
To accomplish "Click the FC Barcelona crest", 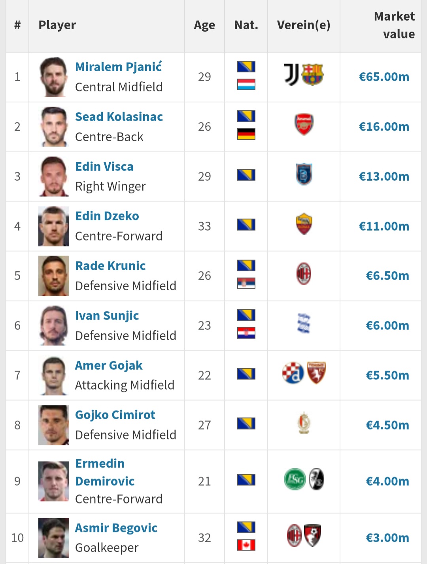I will (x=313, y=74).
